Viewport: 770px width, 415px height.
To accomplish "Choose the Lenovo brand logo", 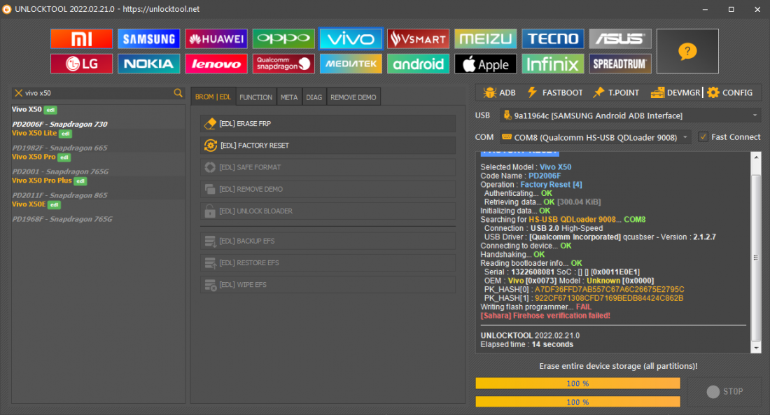I will pos(216,64).
